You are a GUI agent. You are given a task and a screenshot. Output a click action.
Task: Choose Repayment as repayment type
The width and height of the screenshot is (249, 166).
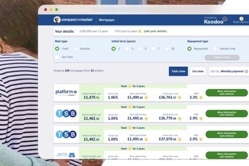tap(189, 49)
